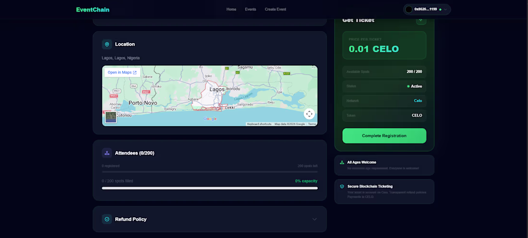
Task: Go to the Events page
Action: pos(251,10)
